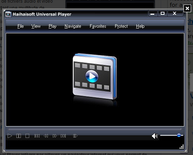Mute audio with the speaker icon
This screenshot has height=155, width=193.
(155, 136)
